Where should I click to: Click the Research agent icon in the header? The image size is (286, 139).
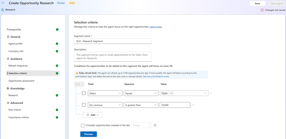coord(3,10)
